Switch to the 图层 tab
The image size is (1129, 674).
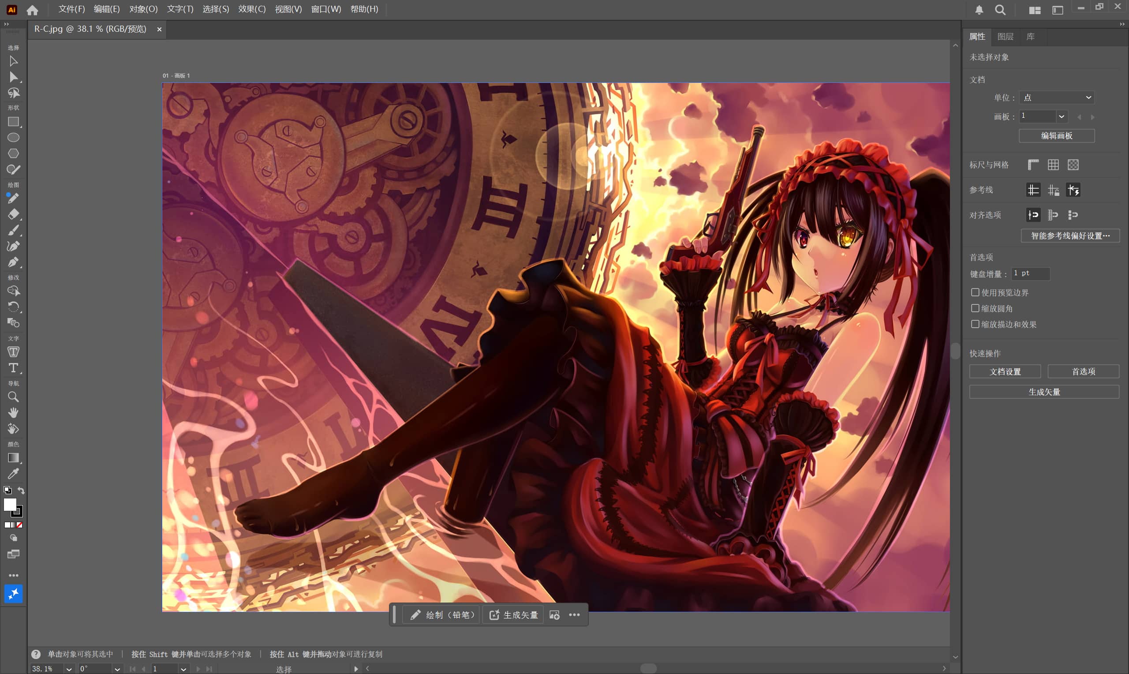[1005, 37]
